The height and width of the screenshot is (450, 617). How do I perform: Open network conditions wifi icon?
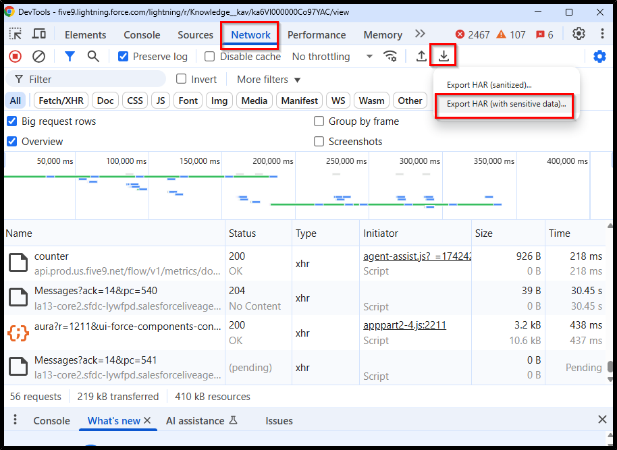click(x=390, y=57)
